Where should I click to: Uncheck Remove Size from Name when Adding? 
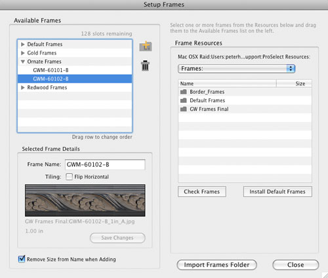22,259
